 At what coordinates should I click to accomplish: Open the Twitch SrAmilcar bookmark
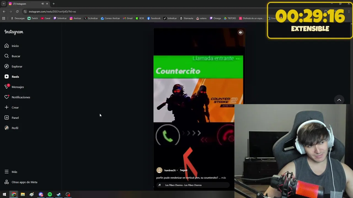[60, 18]
